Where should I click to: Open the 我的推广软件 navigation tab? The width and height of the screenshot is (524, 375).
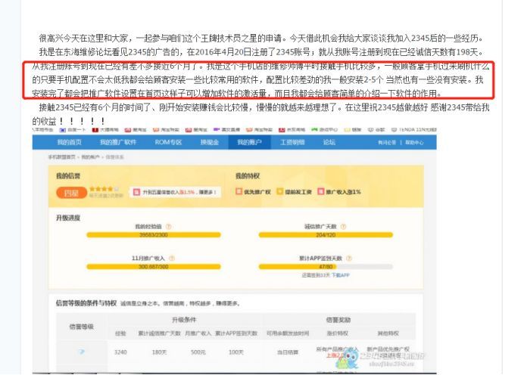pyautogui.click(x=118, y=142)
